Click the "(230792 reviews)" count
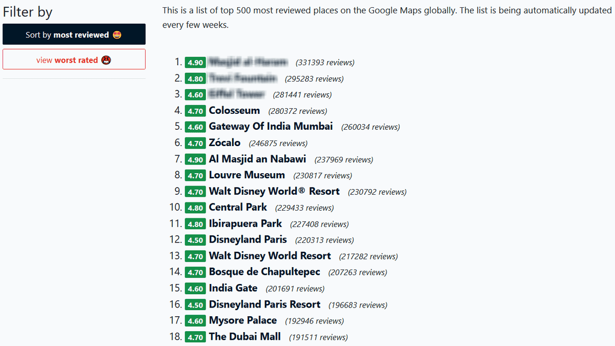This screenshot has width=615, height=346. 377,192
